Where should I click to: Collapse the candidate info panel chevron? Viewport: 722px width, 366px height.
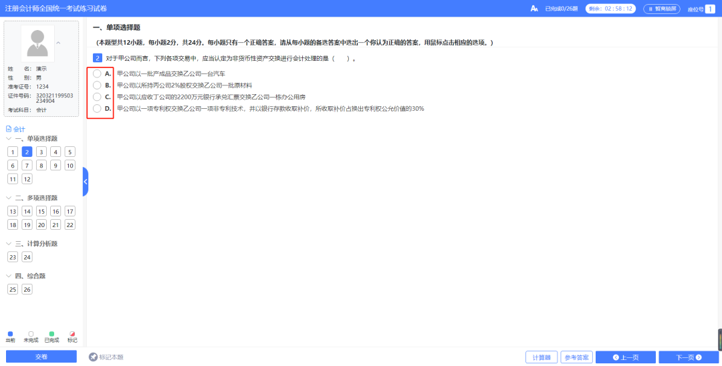pos(58,43)
